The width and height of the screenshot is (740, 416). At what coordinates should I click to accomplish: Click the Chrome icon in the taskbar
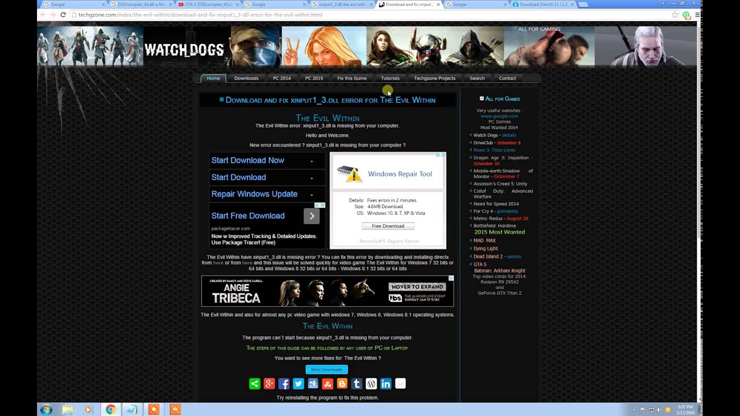[110, 410]
